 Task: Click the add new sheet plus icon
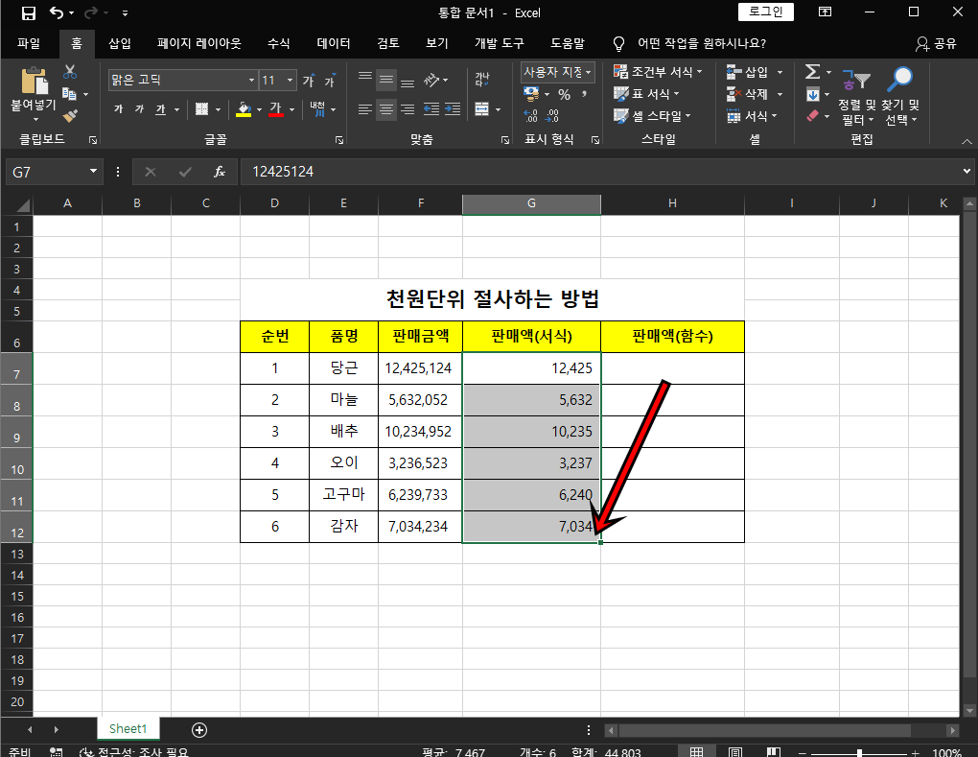199,729
